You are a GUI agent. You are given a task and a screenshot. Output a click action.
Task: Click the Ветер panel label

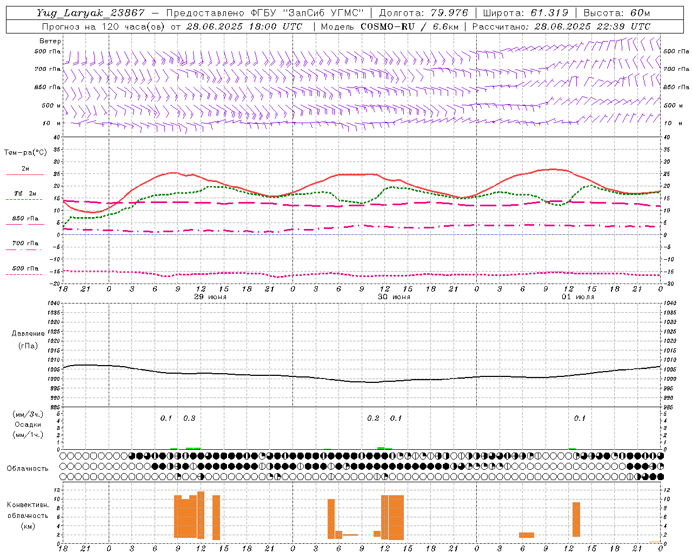point(50,41)
